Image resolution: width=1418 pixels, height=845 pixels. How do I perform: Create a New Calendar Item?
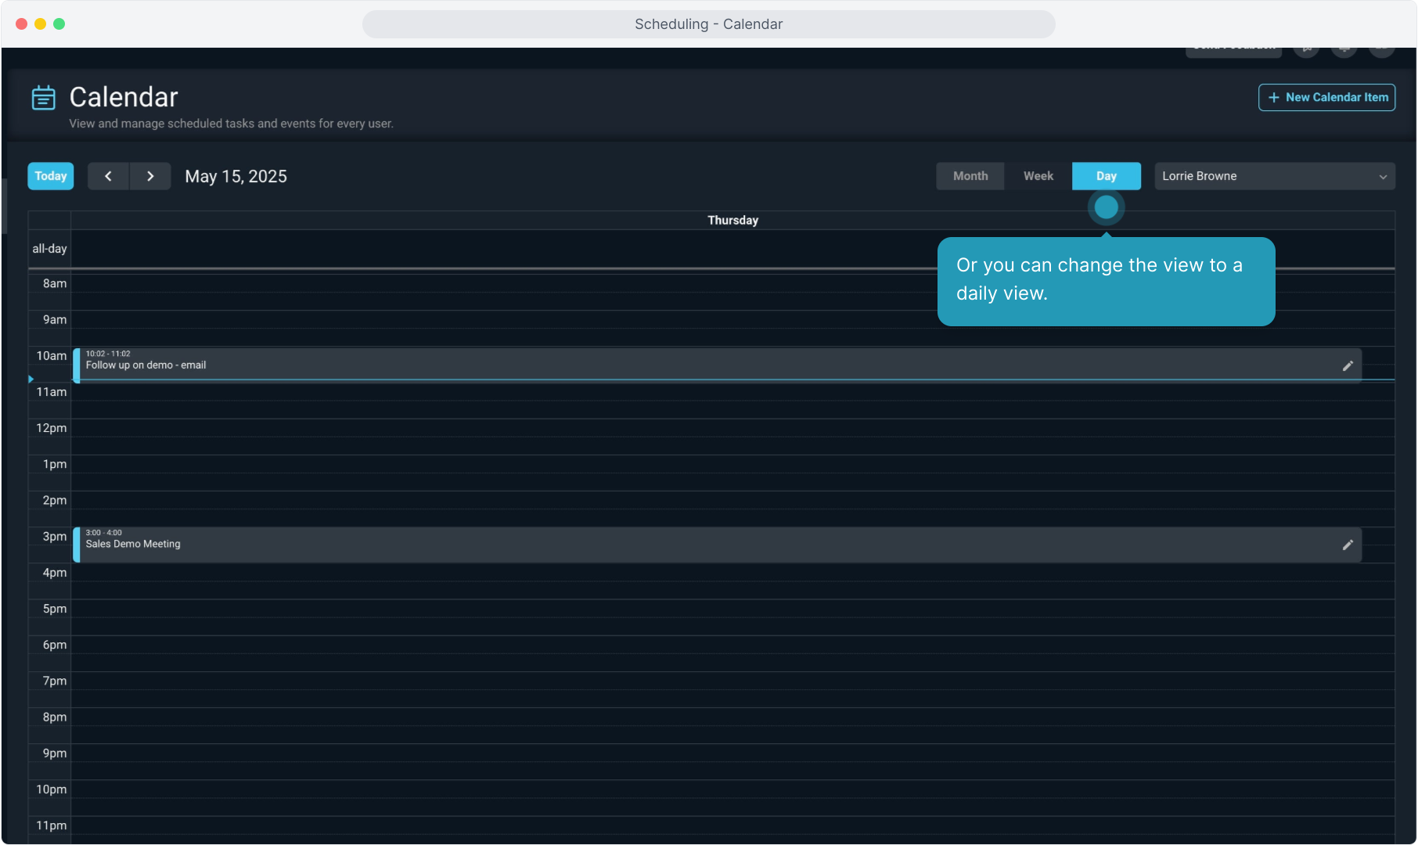1326,98
